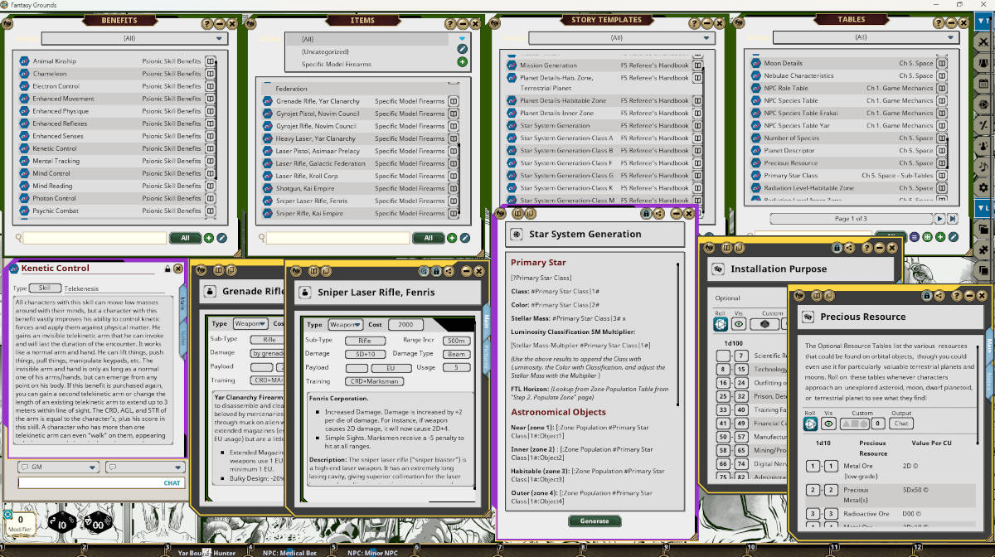Click the Chat output button on Precious Resource
This screenshot has width=995, height=557.
click(x=900, y=424)
